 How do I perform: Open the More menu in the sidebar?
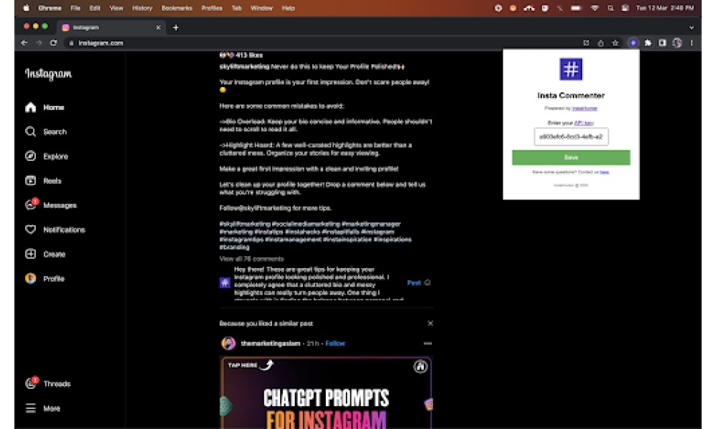[42, 408]
